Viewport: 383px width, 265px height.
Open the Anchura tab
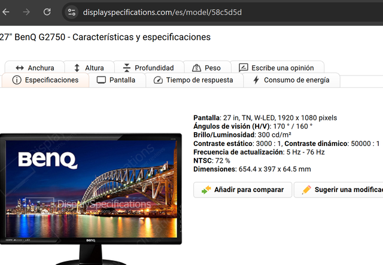pos(35,68)
